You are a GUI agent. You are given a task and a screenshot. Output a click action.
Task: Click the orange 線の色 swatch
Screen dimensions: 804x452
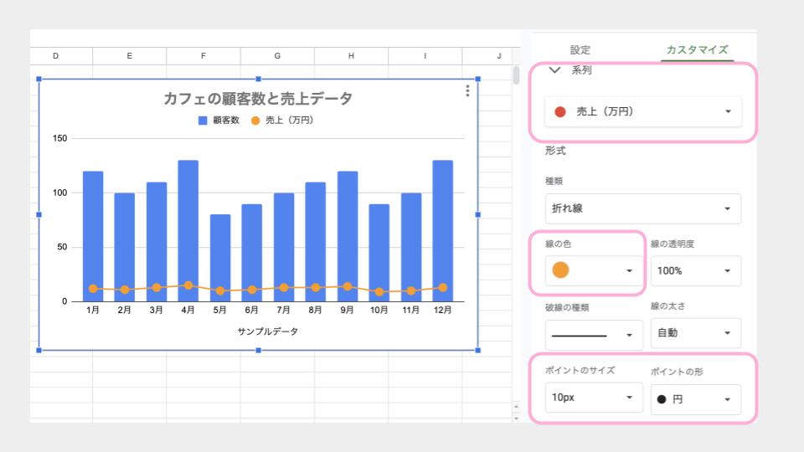point(561,270)
